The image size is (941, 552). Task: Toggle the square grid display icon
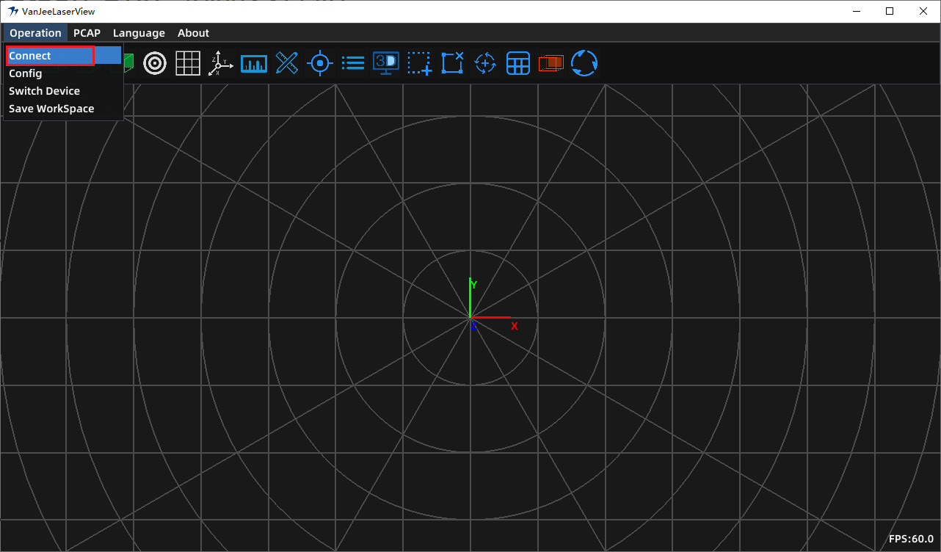[x=188, y=63]
